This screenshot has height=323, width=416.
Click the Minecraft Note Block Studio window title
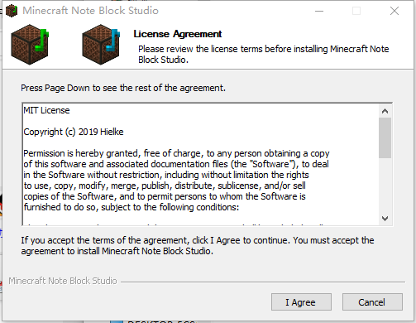pos(90,11)
